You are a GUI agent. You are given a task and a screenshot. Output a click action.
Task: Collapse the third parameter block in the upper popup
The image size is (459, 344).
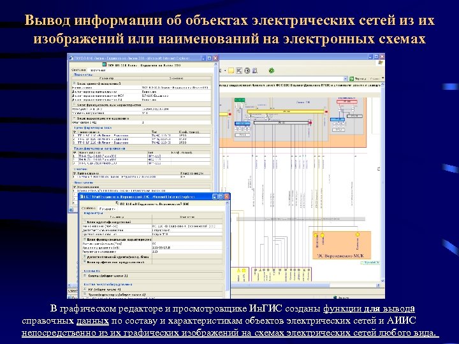pyautogui.click(x=75, y=118)
